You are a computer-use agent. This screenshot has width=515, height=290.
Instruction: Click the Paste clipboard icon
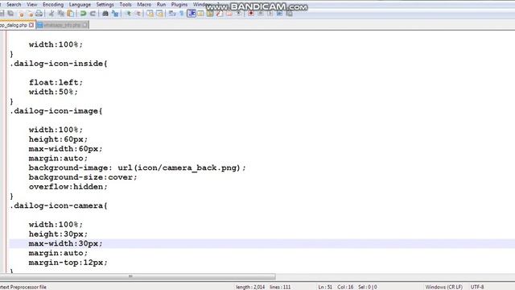pyautogui.click(x=71, y=14)
